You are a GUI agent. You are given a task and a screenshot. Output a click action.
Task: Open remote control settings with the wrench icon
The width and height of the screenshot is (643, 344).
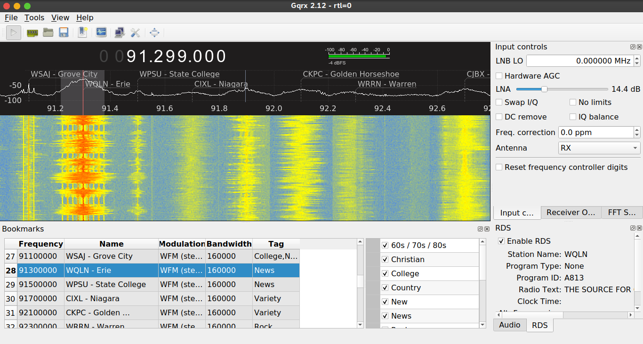(135, 32)
